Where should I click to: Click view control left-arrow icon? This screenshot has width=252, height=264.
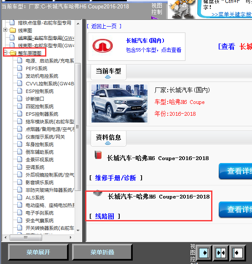pos(238,253)
